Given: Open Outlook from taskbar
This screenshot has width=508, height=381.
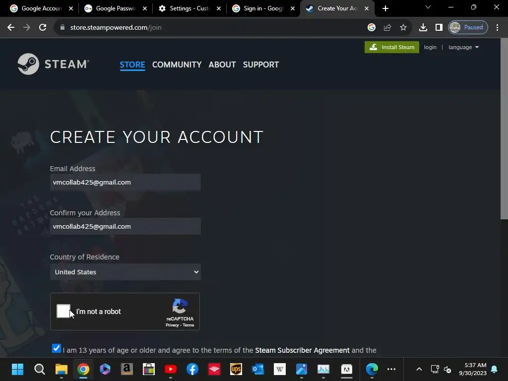Looking at the screenshot, I should 258,369.
